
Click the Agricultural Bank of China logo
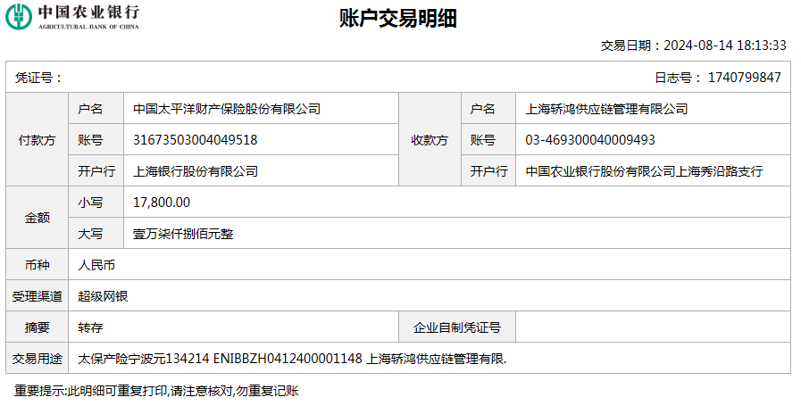[x=74, y=17]
